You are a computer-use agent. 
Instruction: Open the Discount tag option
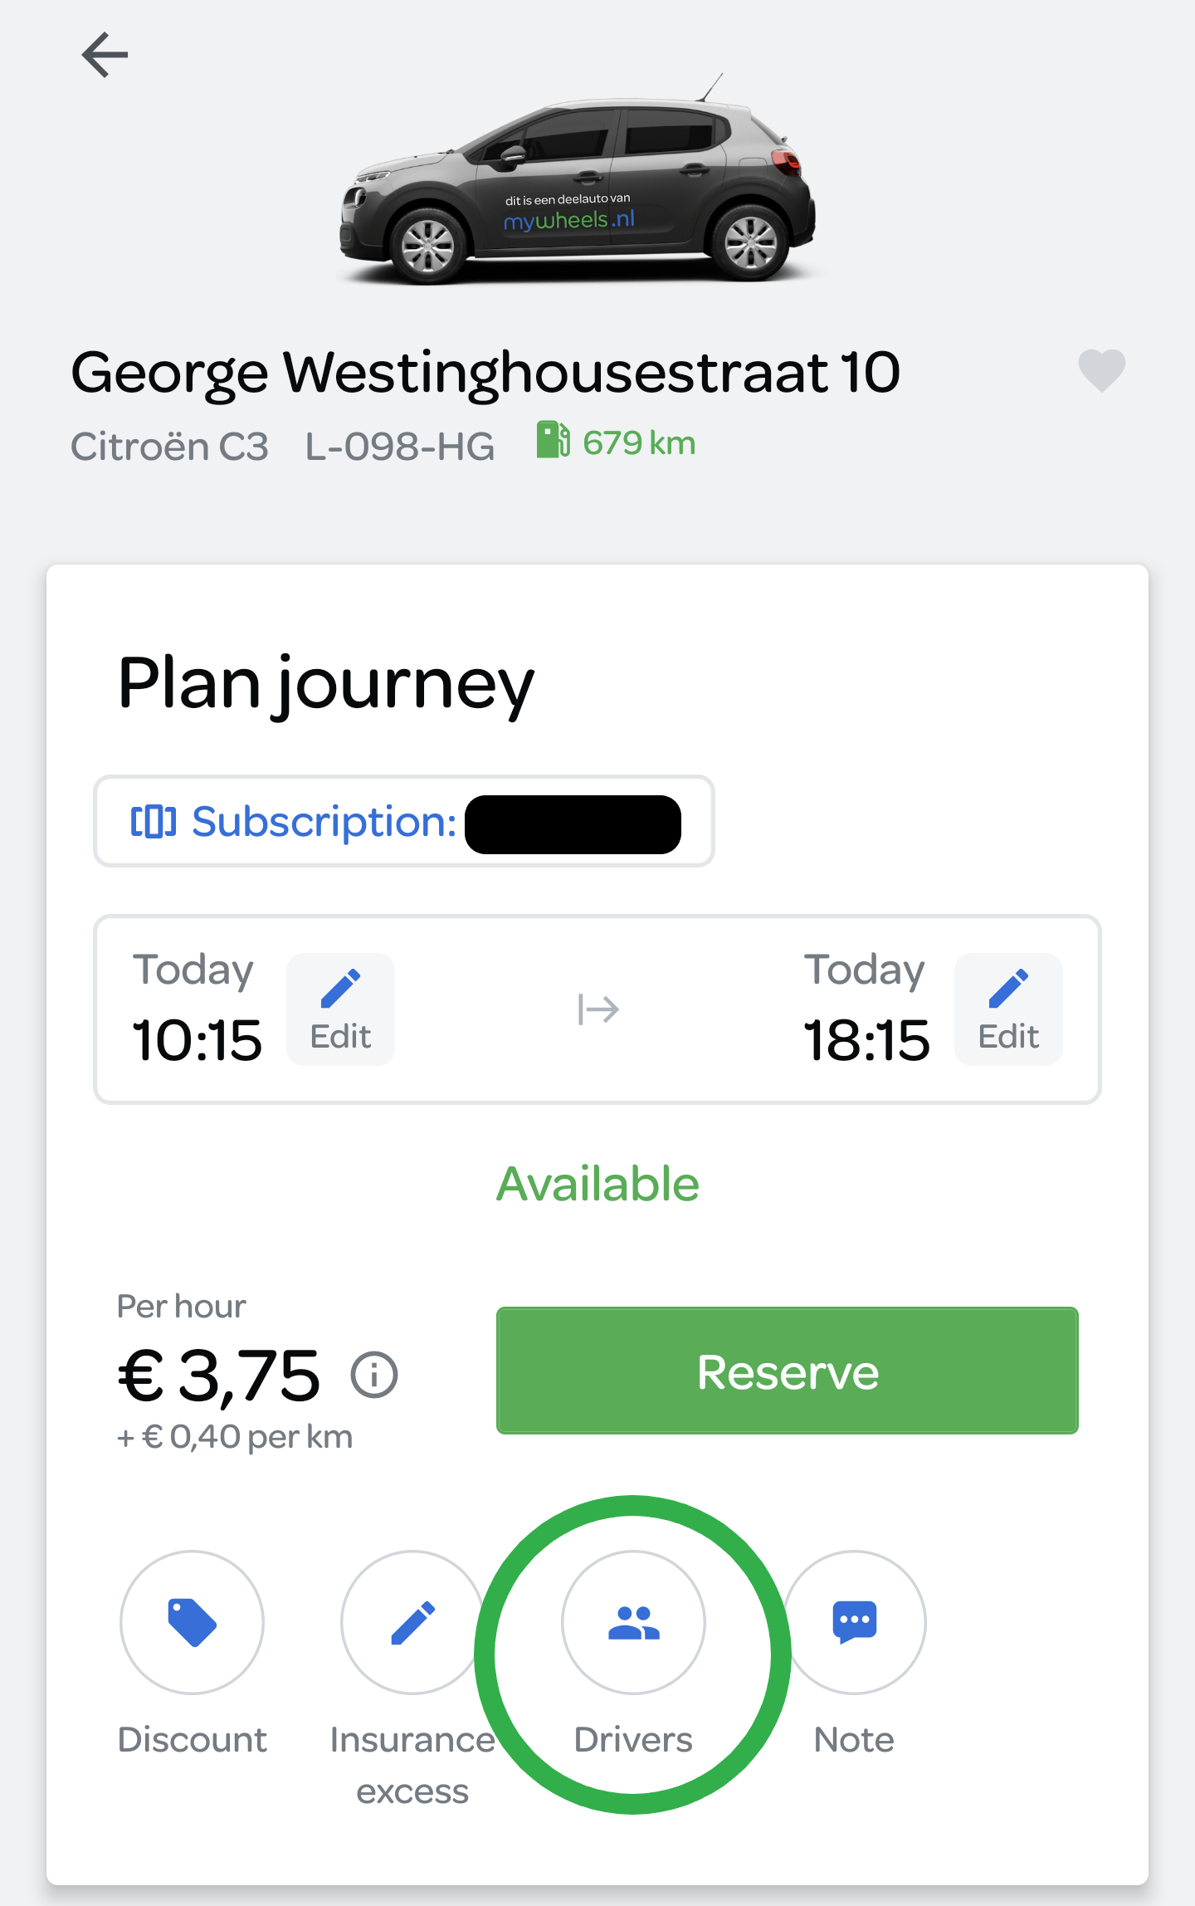[193, 1622]
